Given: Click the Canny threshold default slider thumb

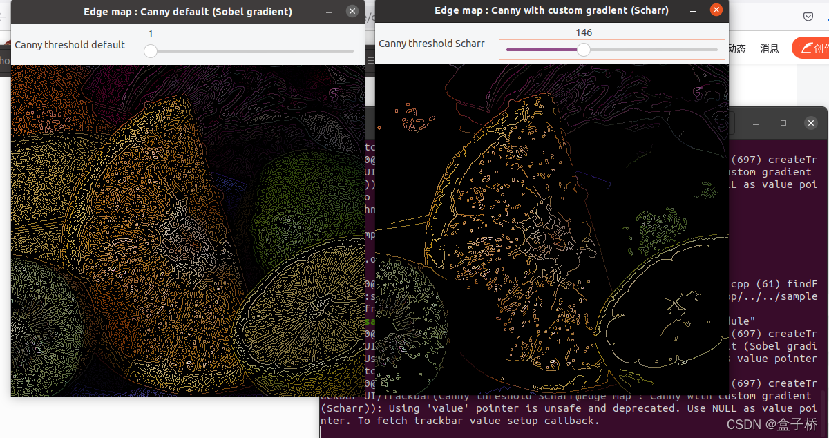Looking at the screenshot, I should pos(151,50).
